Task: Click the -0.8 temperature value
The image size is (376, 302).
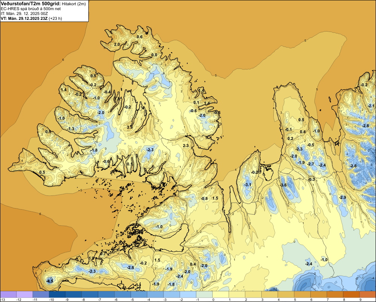Action: 204,198
